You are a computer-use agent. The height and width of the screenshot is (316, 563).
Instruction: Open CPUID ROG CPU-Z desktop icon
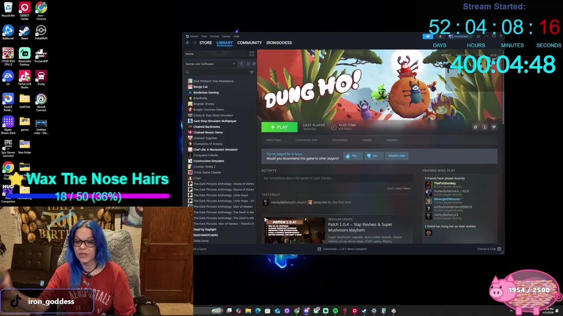(x=8, y=57)
